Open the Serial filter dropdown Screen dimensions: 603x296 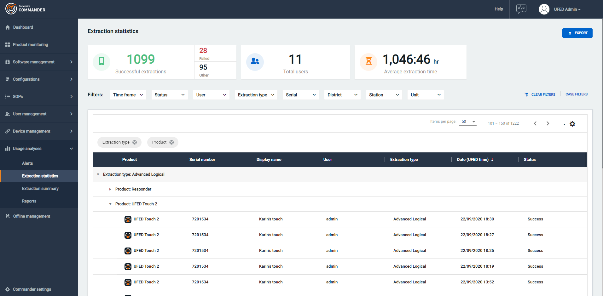[x=301, y=95]
